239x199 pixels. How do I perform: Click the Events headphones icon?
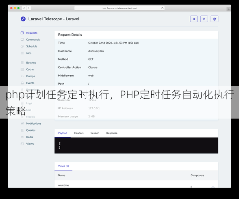point(22,83)
